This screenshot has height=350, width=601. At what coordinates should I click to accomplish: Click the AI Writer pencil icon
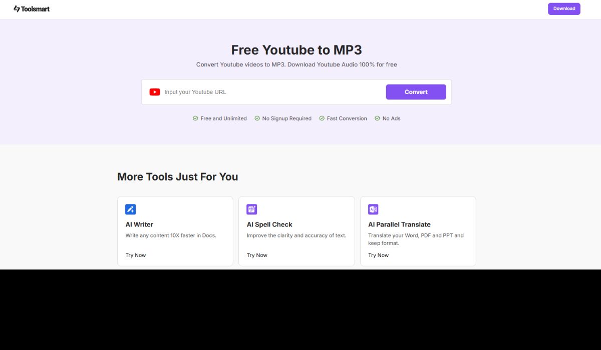130,209
